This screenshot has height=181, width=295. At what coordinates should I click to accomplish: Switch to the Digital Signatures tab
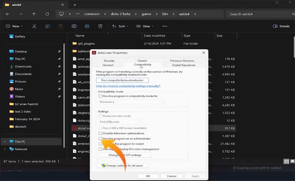coord(184,65)
